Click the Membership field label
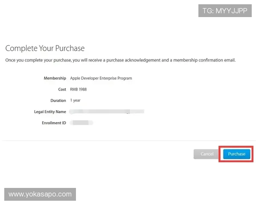Image resolution: width=256 pixels, height=205 pixels. [x=55, y=79]
